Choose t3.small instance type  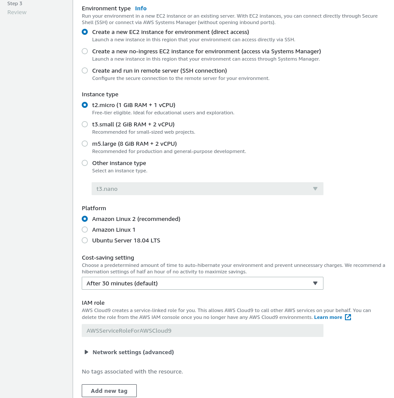pos(85,124)
